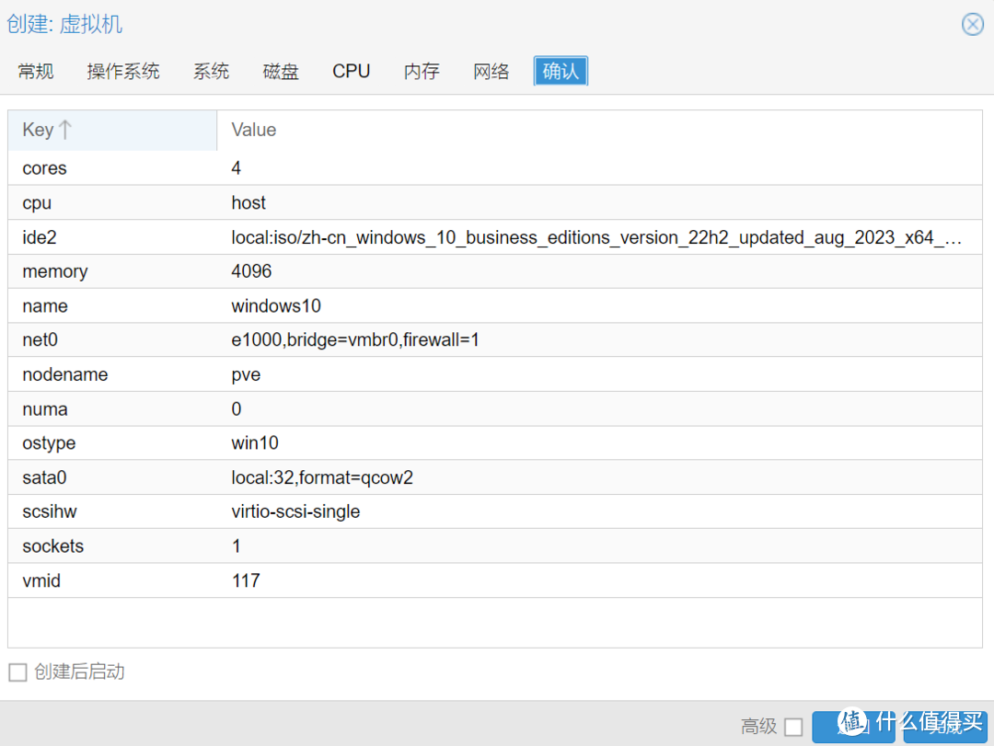The image size is (994, 746).
Task: Enable the 高级 checkbox
Action: (793, 726)
